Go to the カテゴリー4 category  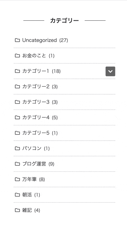[x=40, y=117]
